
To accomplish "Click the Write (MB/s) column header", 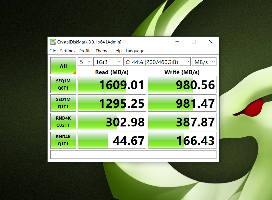I will [x=182, y=72].
